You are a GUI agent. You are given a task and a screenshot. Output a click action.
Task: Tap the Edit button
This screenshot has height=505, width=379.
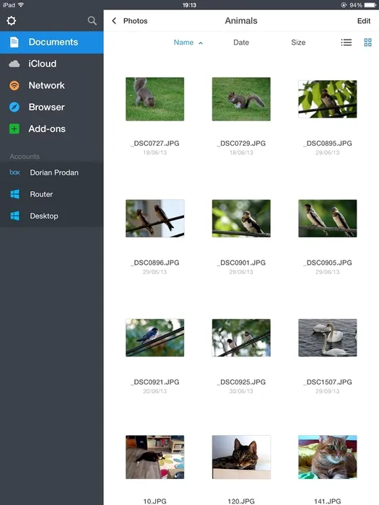364,21
